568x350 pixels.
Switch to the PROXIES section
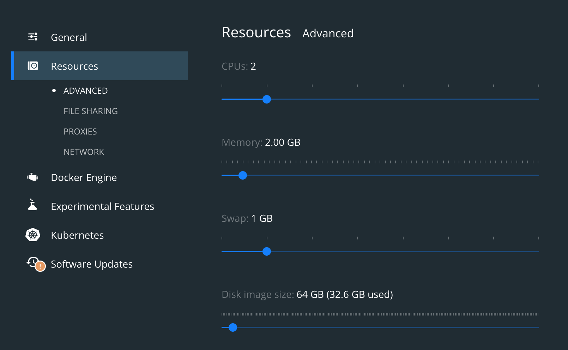click(80, 131)
